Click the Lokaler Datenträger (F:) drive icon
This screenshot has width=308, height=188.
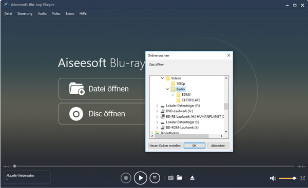pos(162,106)
